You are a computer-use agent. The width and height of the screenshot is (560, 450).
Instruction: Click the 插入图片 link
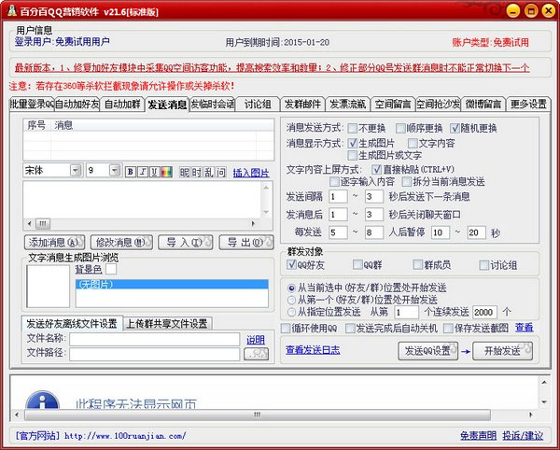pyautogui.click(x=250, y=173)
